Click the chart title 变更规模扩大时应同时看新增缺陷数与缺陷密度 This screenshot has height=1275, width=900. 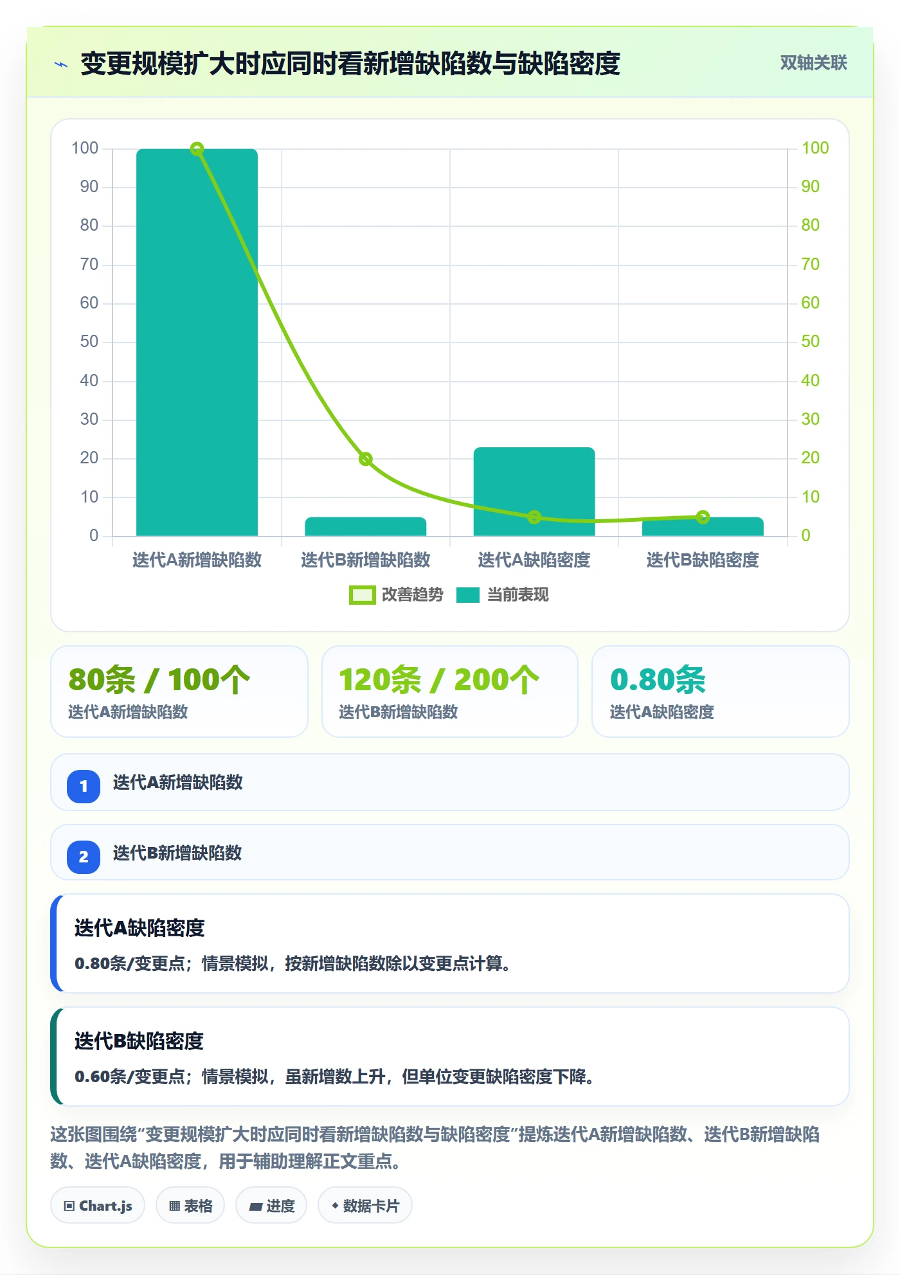[x=350, y=64]
